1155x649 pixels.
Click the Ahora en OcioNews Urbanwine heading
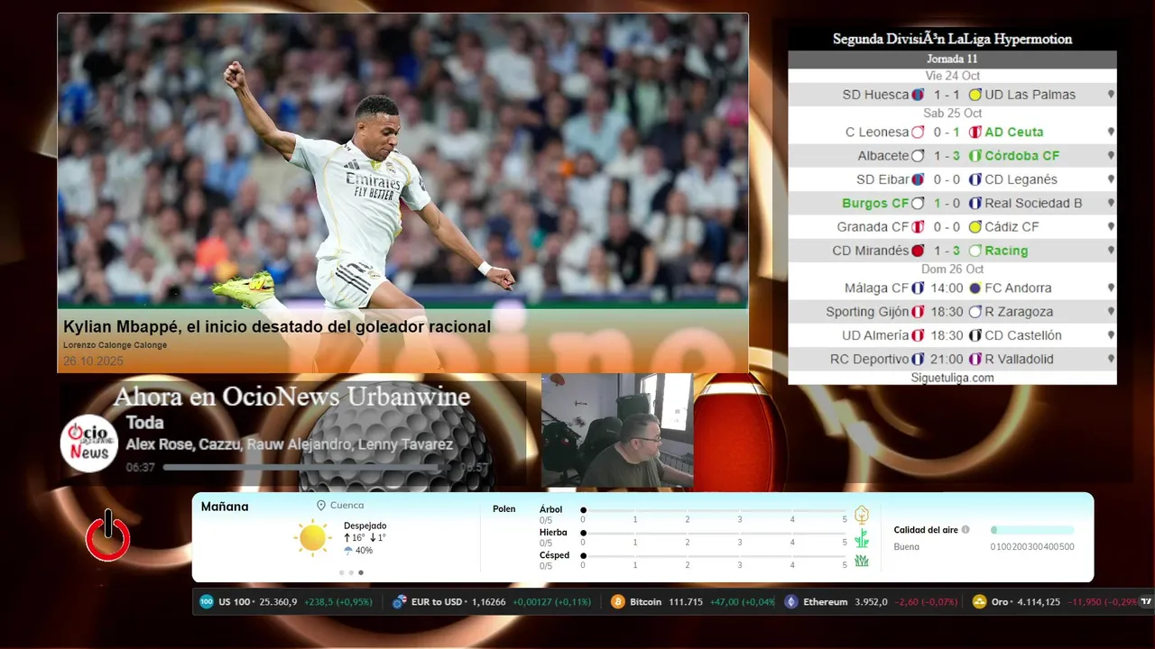(x=291, y=397)
